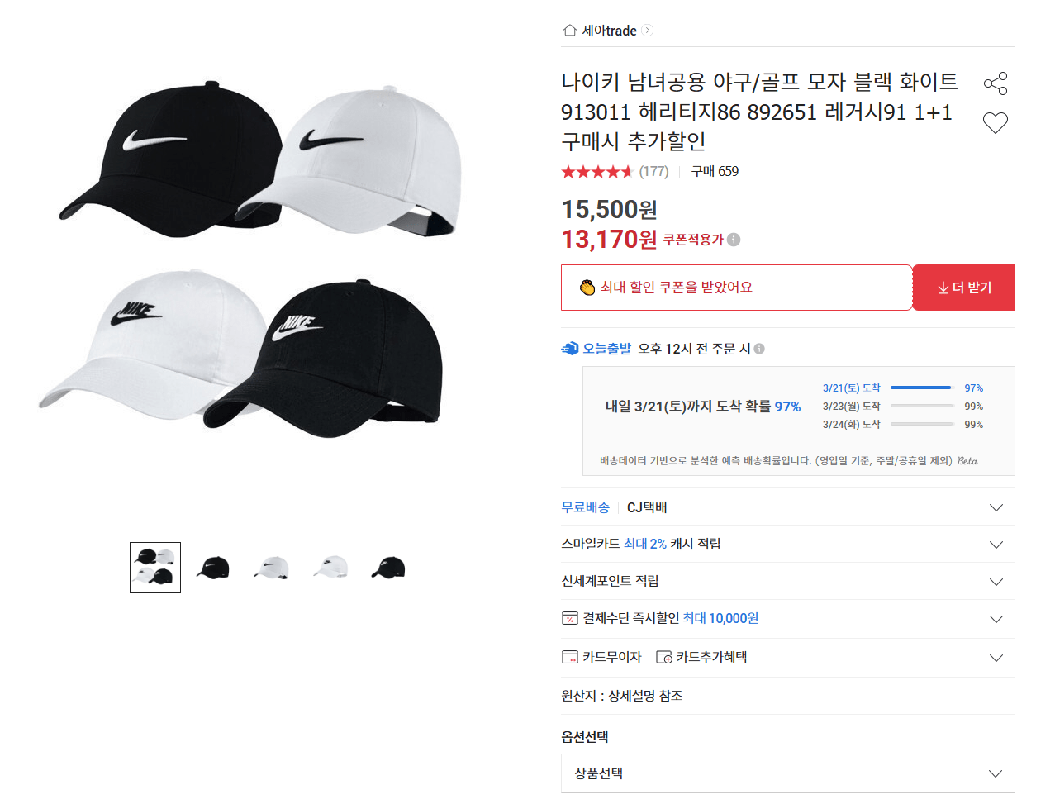Expand the 카드무이자 benefits section
This screenshot has width=1055, height=799.
[996, 656]
